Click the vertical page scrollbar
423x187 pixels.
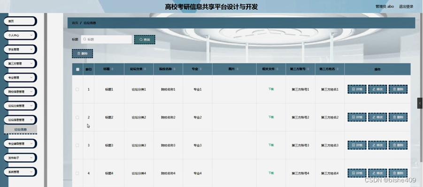pos(422,88)
